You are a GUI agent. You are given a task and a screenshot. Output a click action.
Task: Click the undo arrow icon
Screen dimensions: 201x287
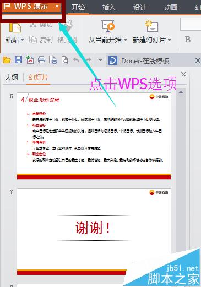tap(76, 60)
